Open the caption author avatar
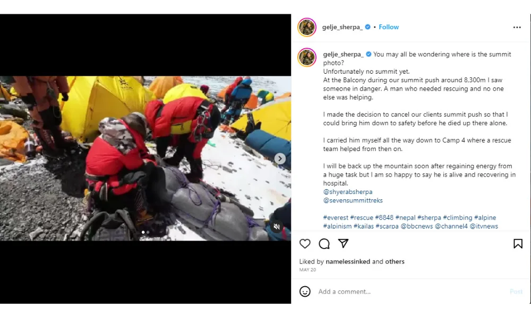Image resolution: width=531 pixels, height=318 pixels. [307, 57]
